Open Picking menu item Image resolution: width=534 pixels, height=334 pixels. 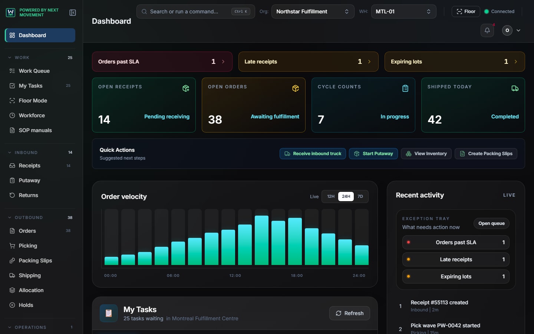coord(40,246)
